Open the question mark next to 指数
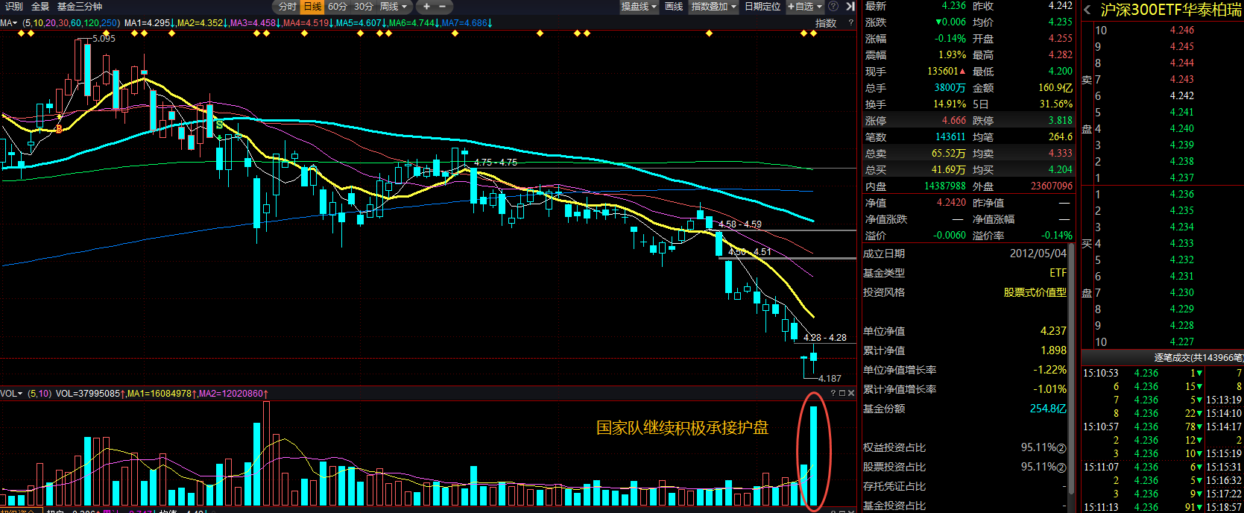Image resolution: width=1244 pixels, height=513 pixels. [x=850, y=23]
